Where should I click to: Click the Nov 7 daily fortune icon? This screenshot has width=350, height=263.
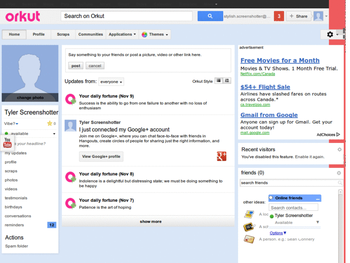tap(70, 203)
